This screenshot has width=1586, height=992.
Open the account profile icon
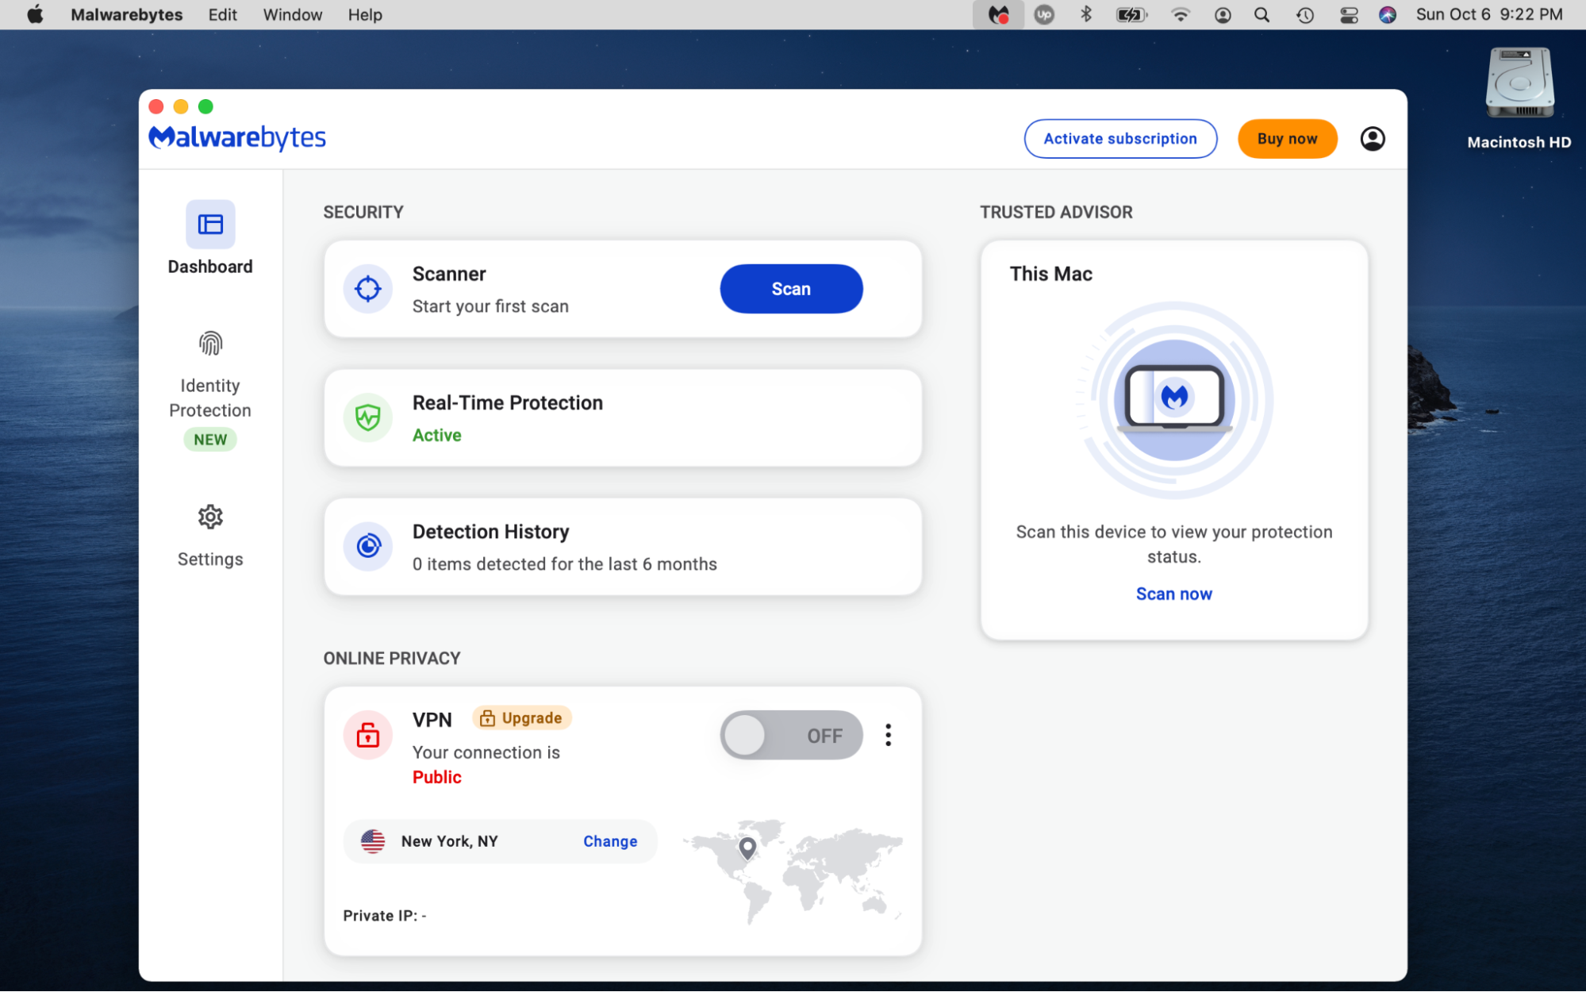point(1373,139)
